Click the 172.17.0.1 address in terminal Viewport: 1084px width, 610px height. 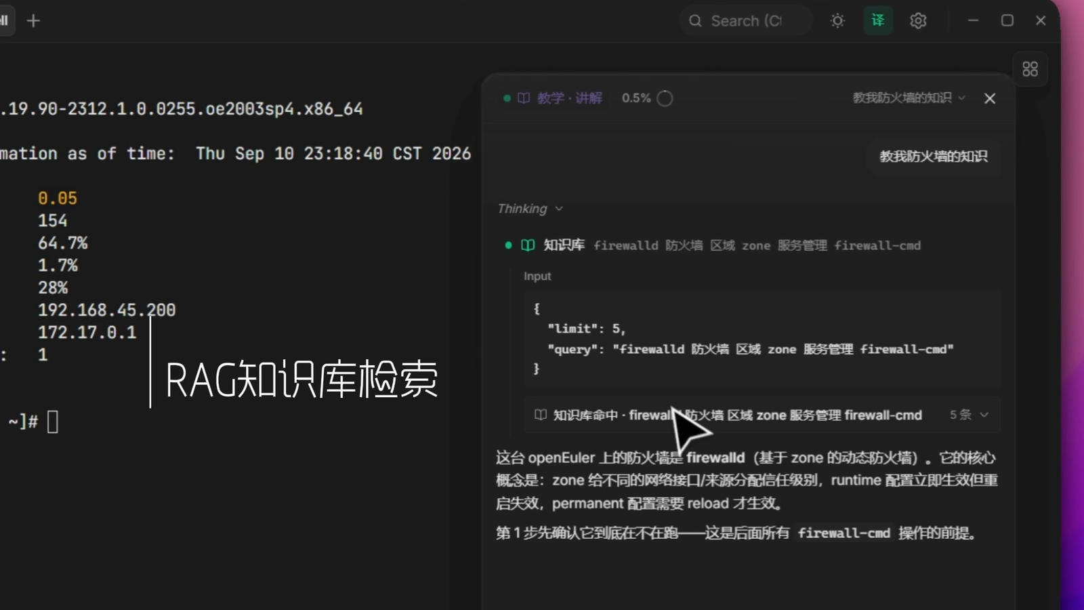click(x=87, y=333)
